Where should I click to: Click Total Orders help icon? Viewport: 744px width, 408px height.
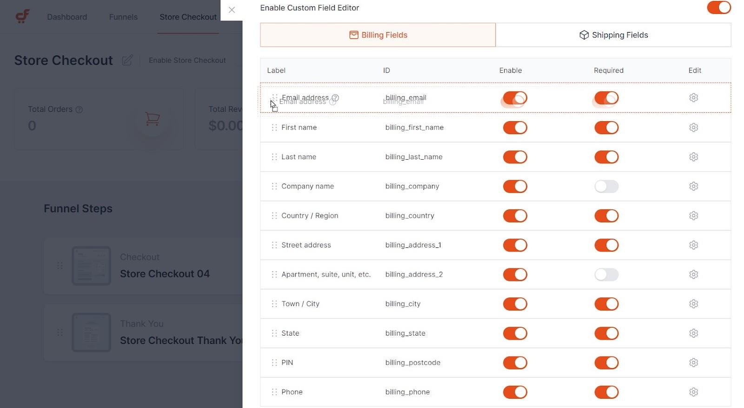point(79,110)
